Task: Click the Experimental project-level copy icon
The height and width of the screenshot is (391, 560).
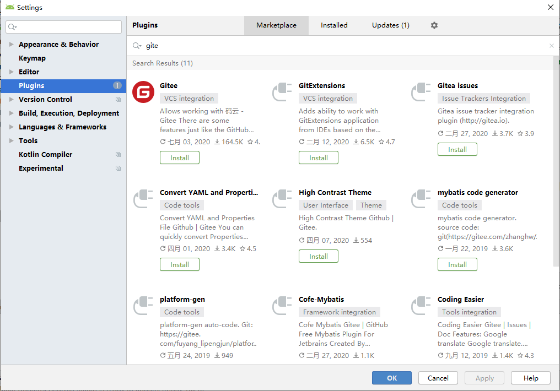Action: 118,169
